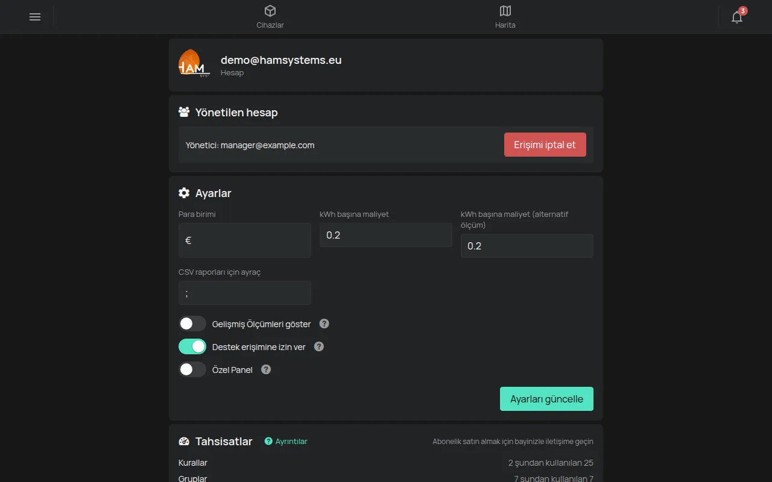Click the Erişimi iptal et button
The image size is (772, 482).
pos(545,145)
